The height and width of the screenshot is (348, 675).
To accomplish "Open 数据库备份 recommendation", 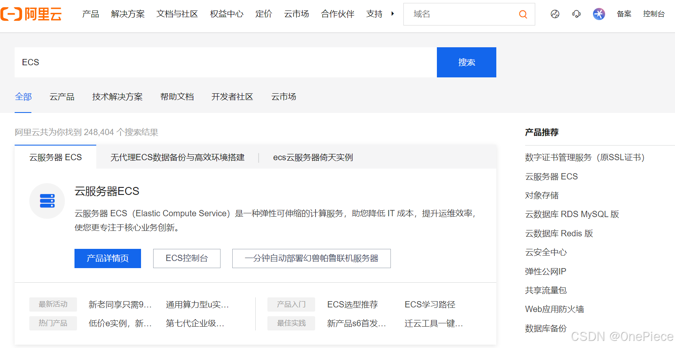I will [x=546, y=328].
